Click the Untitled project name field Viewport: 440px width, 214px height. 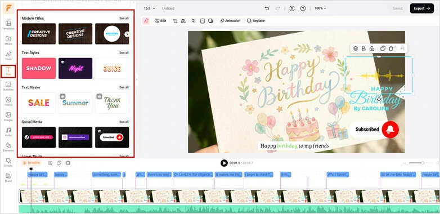click(x=168, y=8)
